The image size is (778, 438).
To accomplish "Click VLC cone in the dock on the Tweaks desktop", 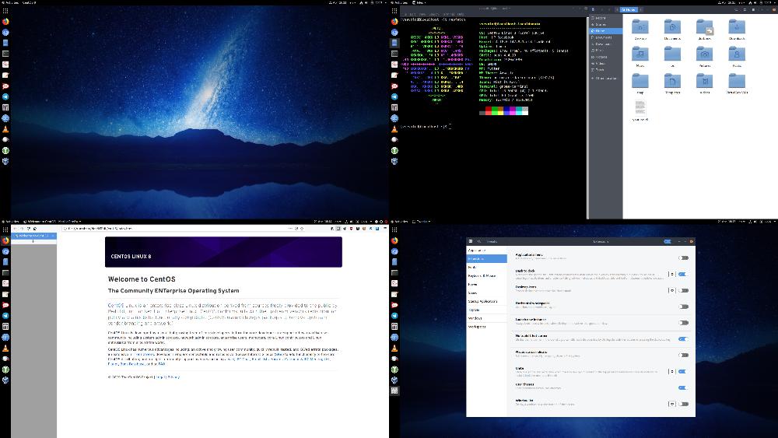I will 394,349.
